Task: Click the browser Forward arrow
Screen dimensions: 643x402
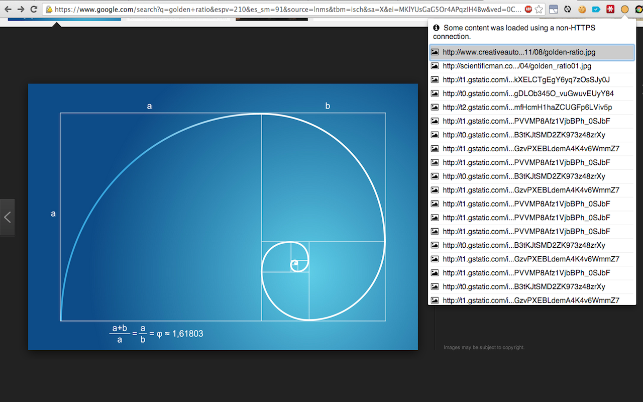Action: [x=21, y=9]
